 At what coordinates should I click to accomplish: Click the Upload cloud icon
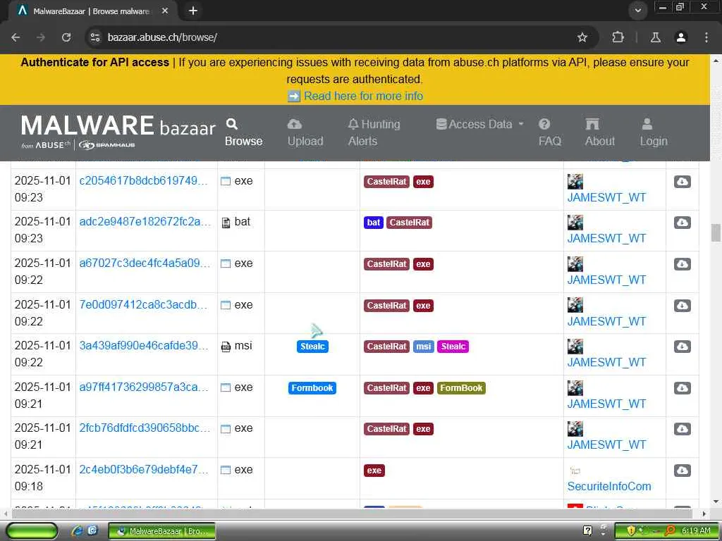coord(295,124)
